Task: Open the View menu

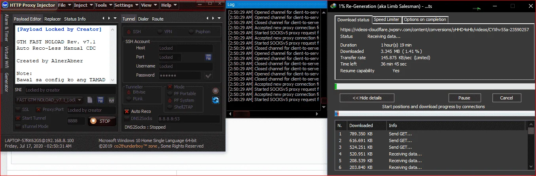Action: 149,5
